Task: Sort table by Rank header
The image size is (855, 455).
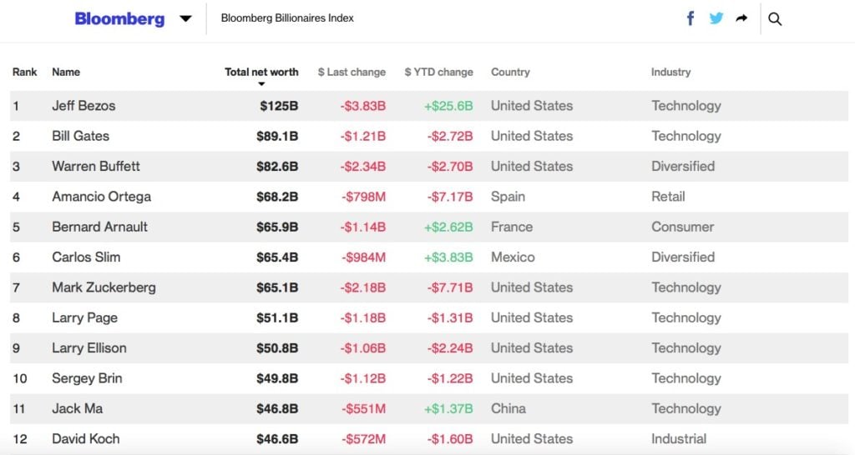Action: [x=25, y=72]
